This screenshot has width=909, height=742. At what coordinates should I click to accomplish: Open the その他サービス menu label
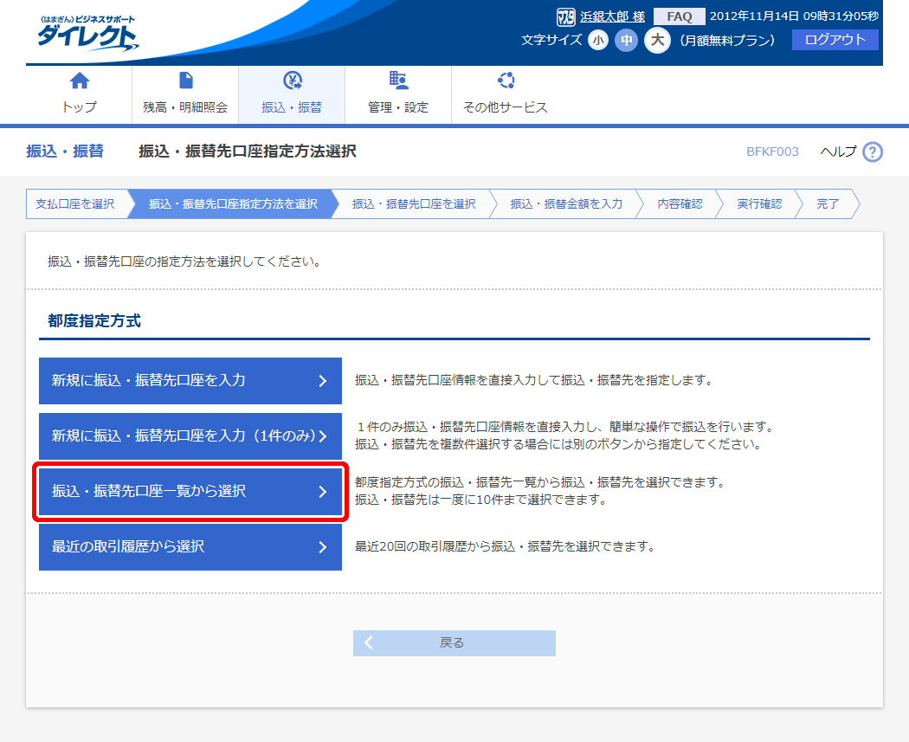(505, 107)
